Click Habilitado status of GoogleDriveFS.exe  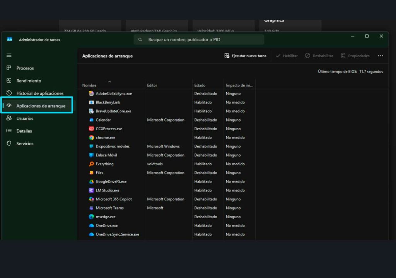pyautogui.click(x=203, y=181)
